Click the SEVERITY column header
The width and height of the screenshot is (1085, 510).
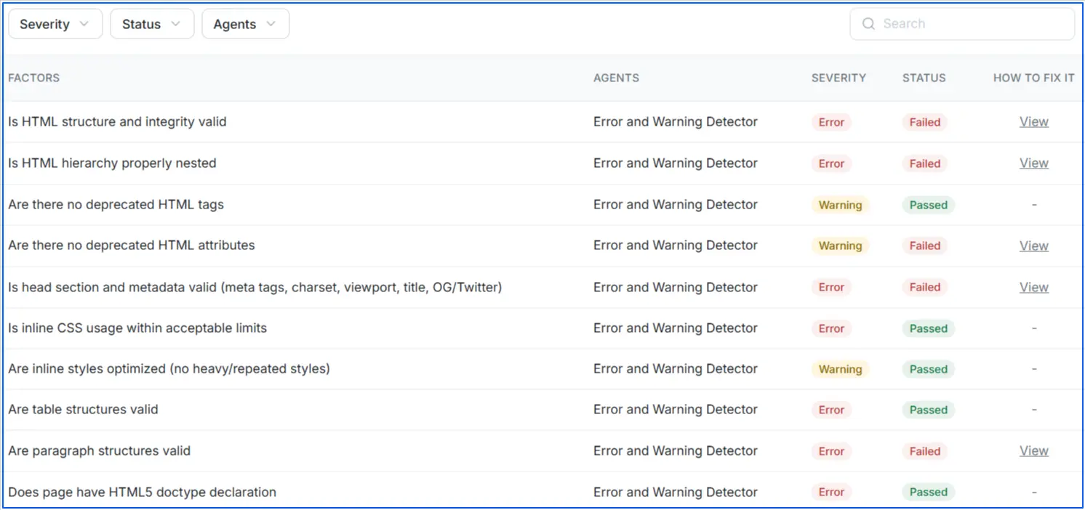838,78
